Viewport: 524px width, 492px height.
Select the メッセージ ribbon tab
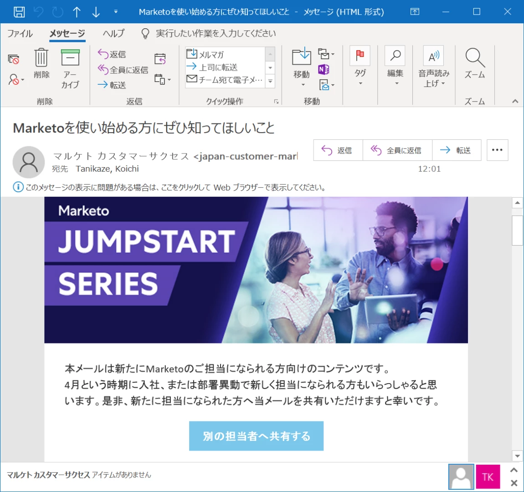[x=67, y=33]
